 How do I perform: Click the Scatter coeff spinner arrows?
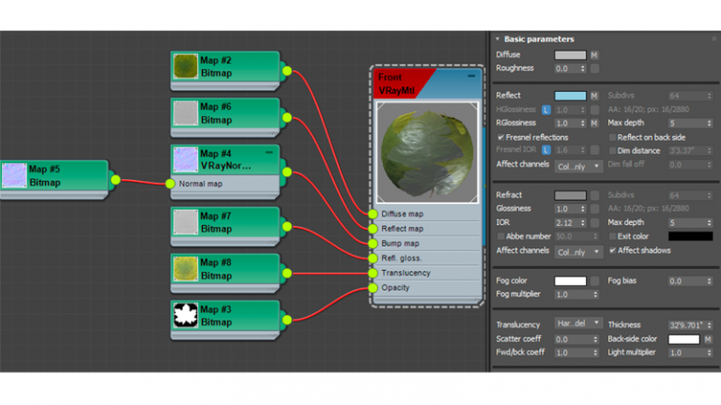[595, 339]
